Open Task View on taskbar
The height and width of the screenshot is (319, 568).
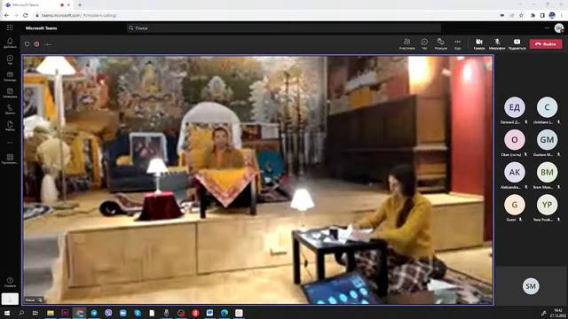pos(35,313)
